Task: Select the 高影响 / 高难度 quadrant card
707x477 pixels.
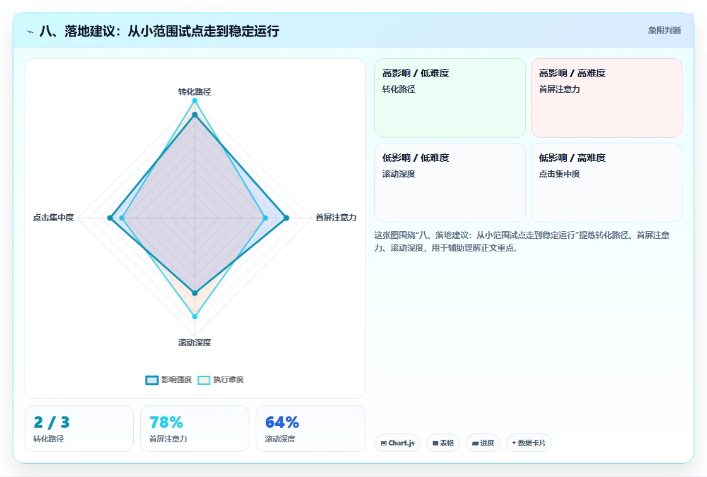Action: pyautogui.click(x=607, y=98)
